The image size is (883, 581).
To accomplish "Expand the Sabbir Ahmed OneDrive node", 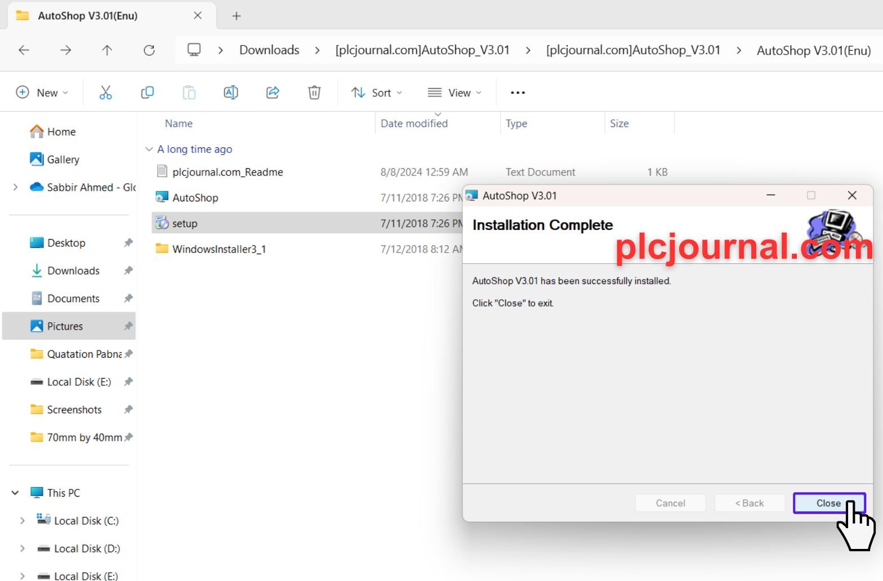I will pyautogui.click(x=15, y=187).
